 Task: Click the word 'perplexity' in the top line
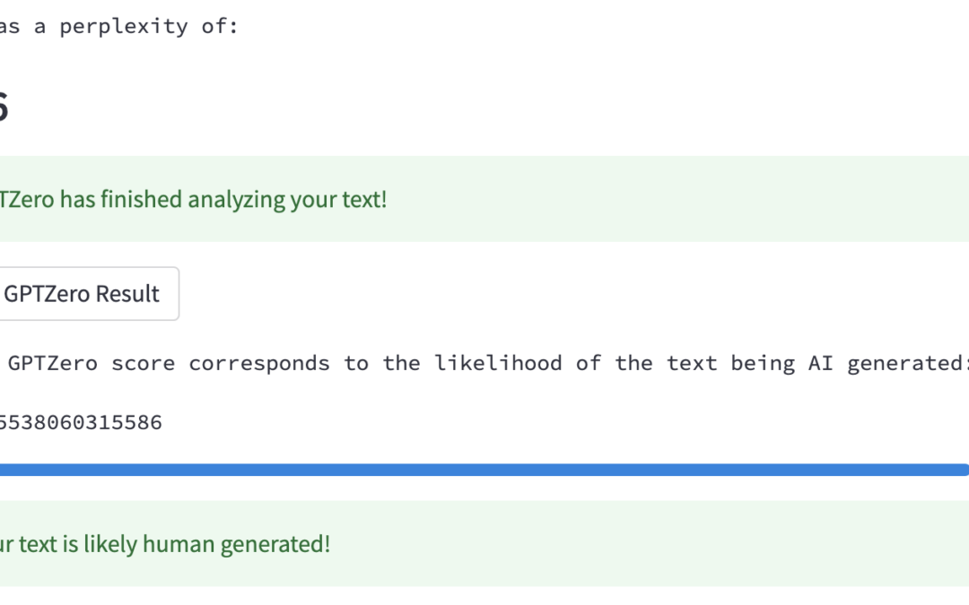(x=124, y=27)
